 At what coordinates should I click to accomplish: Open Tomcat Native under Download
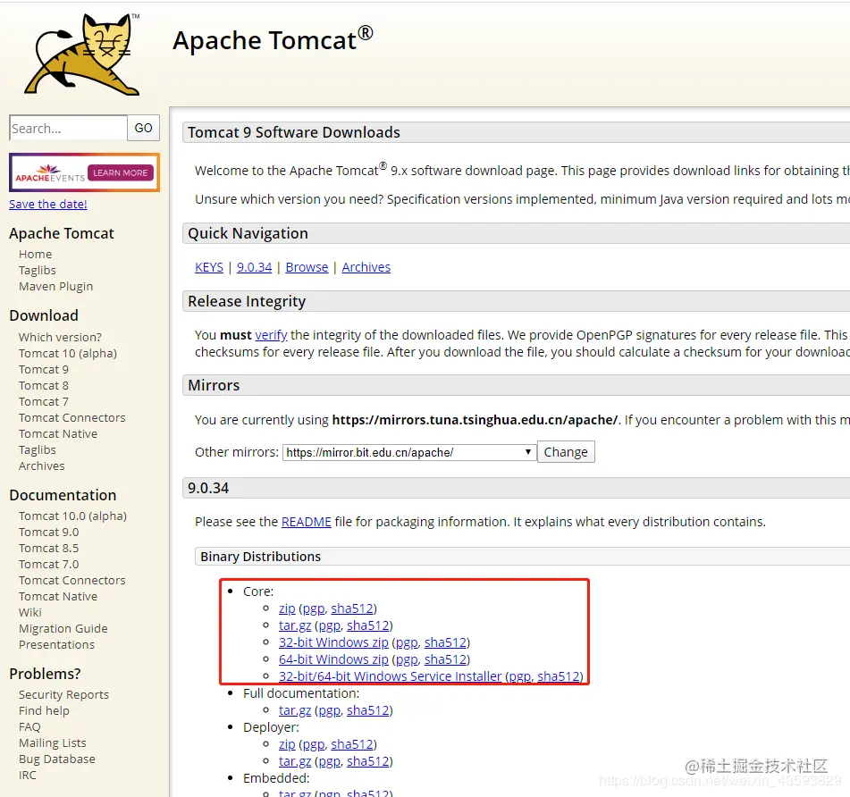pos(58,434)
